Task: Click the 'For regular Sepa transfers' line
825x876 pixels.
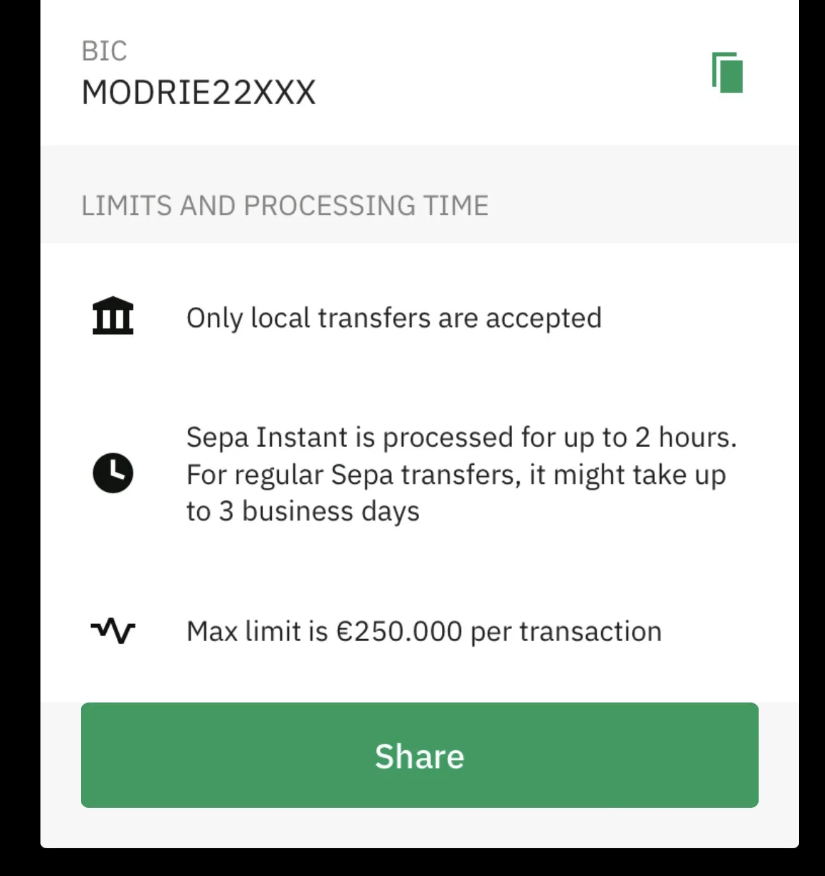Action: 456,475
